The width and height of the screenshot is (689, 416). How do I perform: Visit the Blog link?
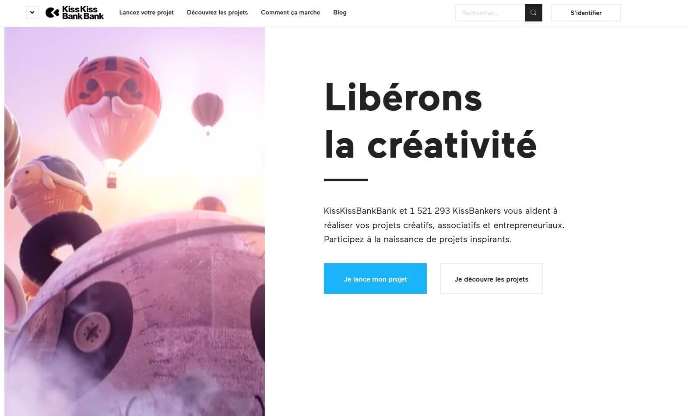(340, 12)
